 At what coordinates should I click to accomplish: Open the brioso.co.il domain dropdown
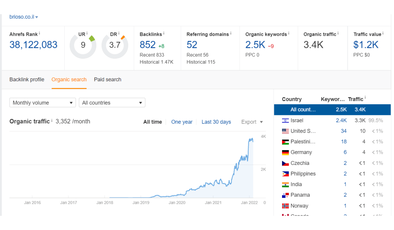pos(23,17)
